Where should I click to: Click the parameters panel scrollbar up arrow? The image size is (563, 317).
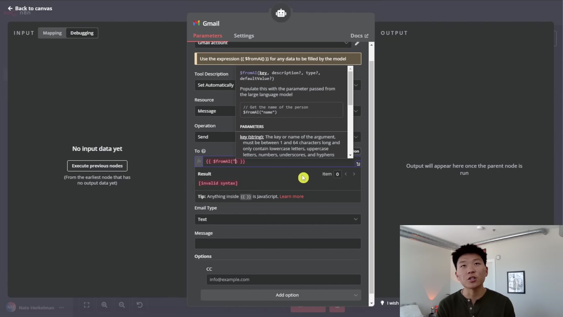[x=371, y=44]
